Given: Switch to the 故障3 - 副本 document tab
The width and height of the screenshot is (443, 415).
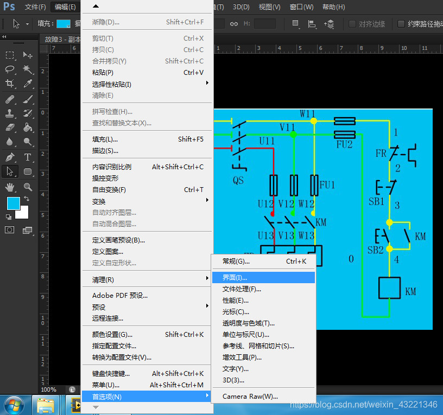Looking at the screenshot, I should 62,39.
